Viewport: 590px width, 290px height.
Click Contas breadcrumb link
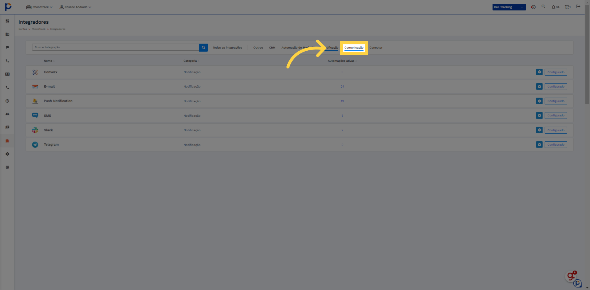point(22,29)
